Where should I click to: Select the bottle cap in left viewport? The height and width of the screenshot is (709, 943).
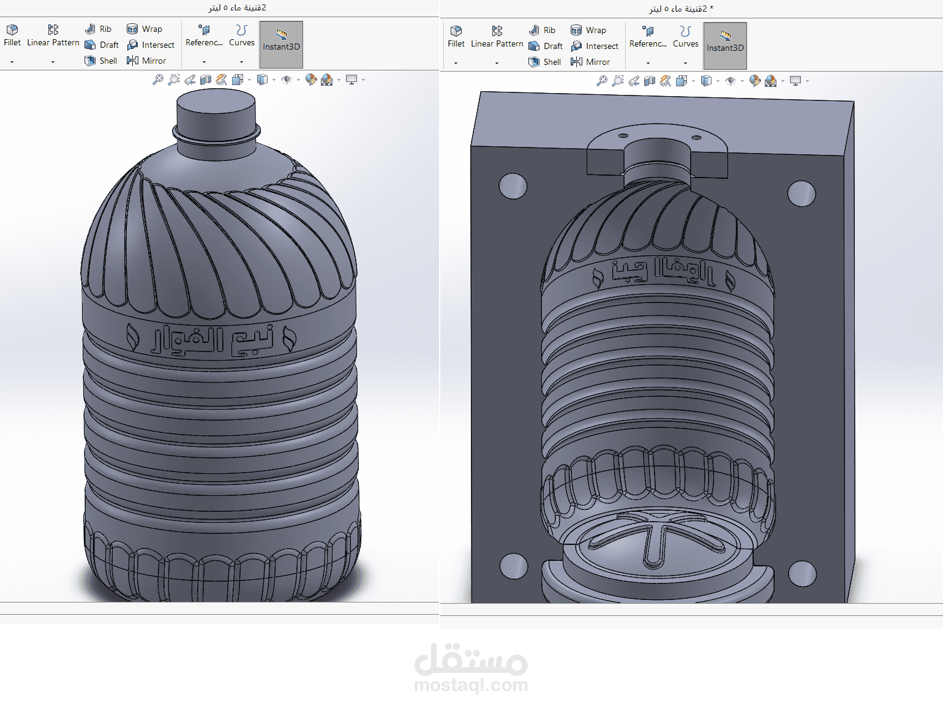216,118
